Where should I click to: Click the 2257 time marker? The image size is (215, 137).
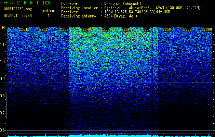(x=146, y=29)
